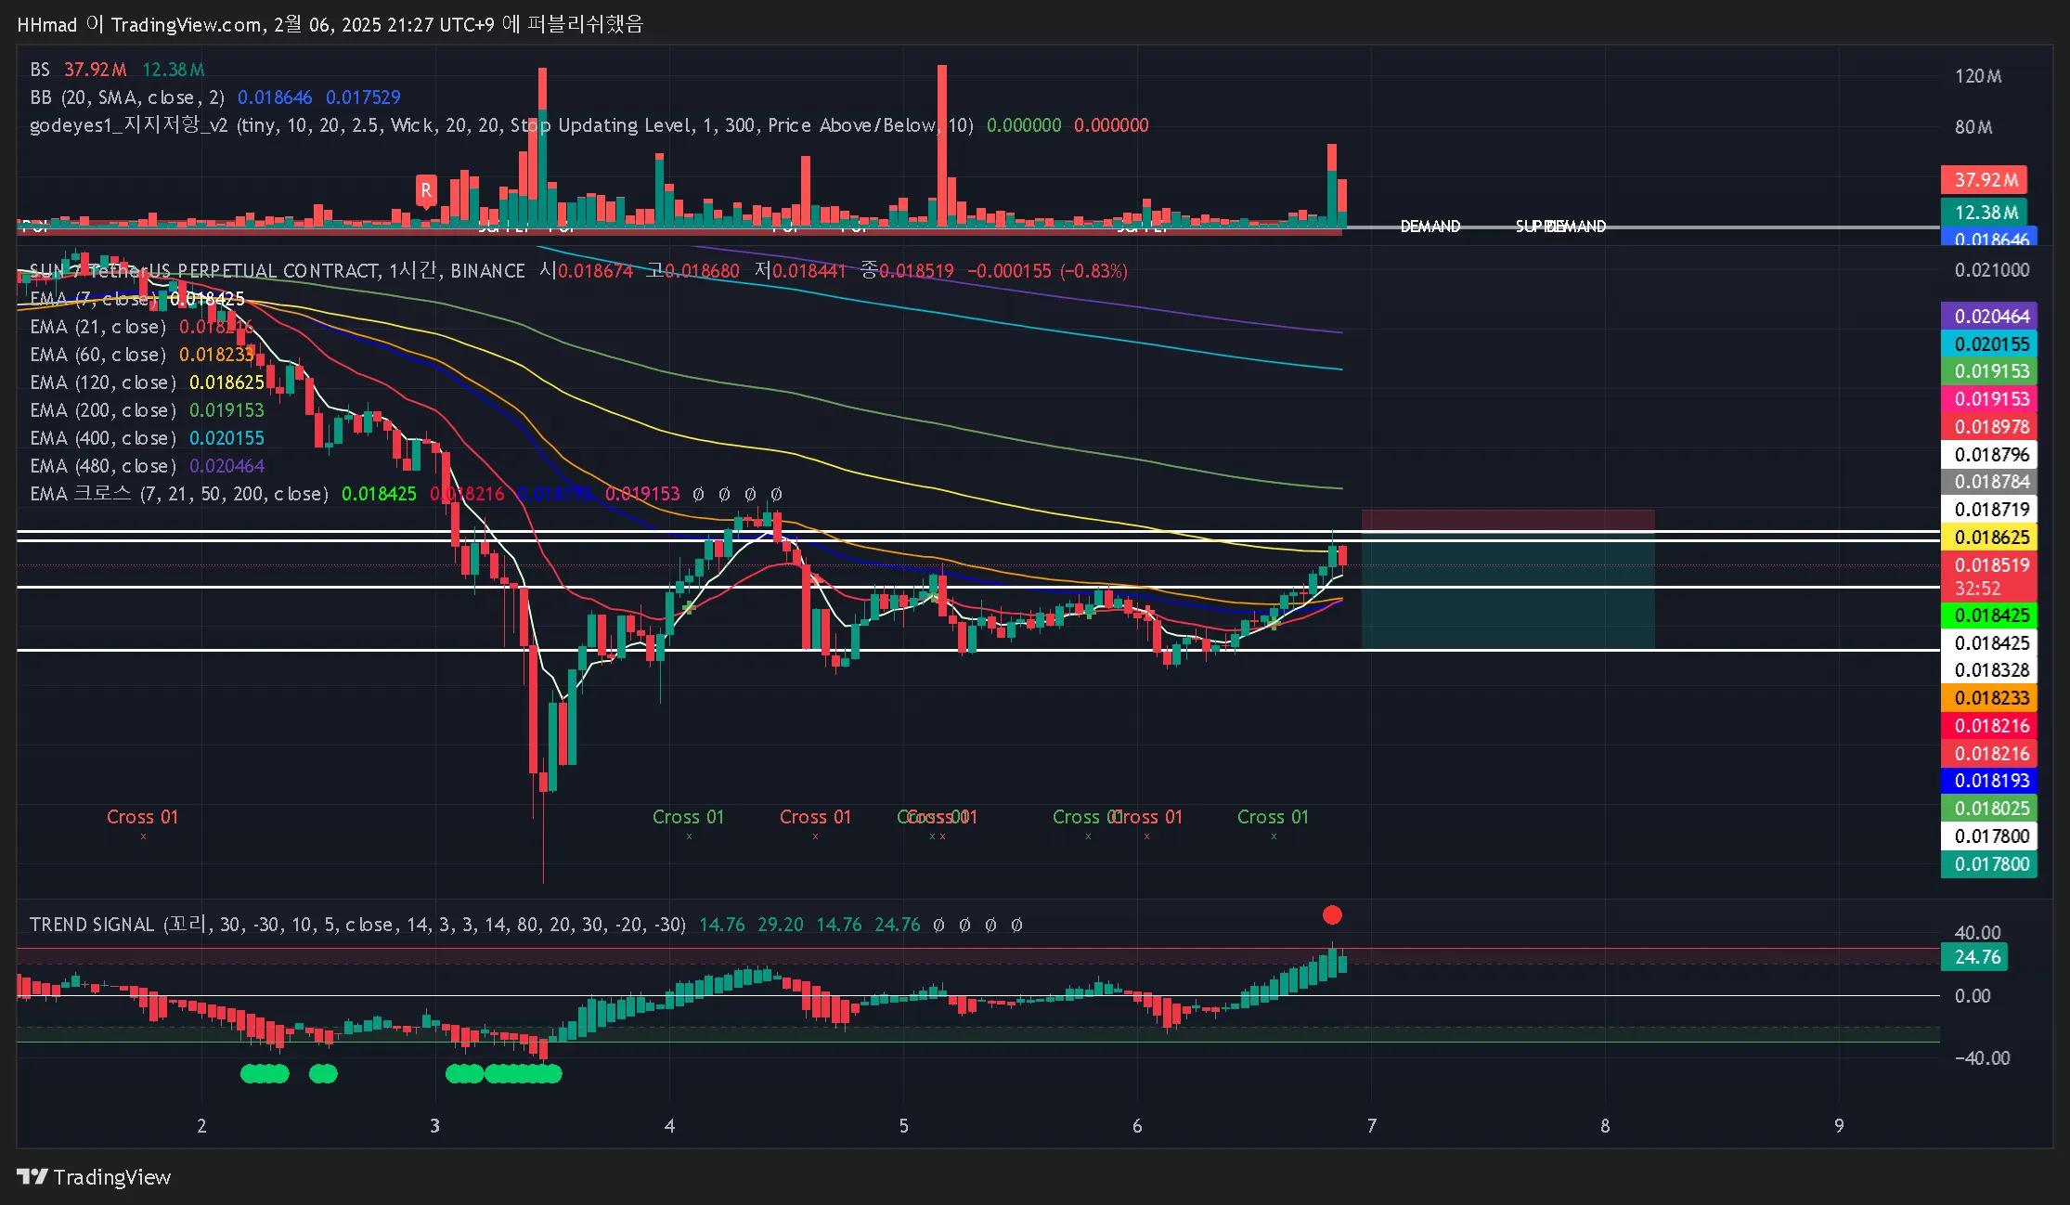
Task: Click the green Cross 01 label near date 4
Action: pos(688,817)
